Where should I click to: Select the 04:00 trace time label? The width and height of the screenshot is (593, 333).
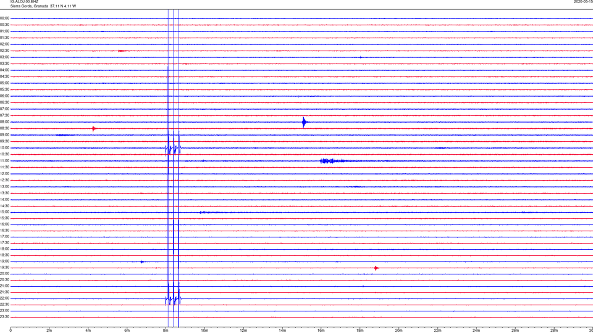[4, 70]
